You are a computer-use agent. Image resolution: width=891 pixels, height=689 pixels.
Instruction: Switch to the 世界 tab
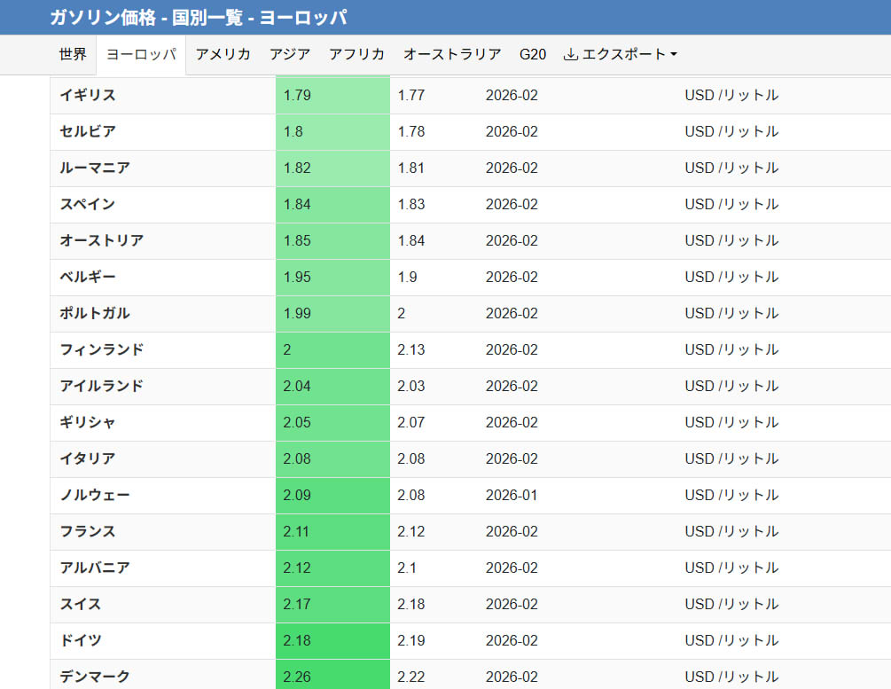click(x=73, y=54)
